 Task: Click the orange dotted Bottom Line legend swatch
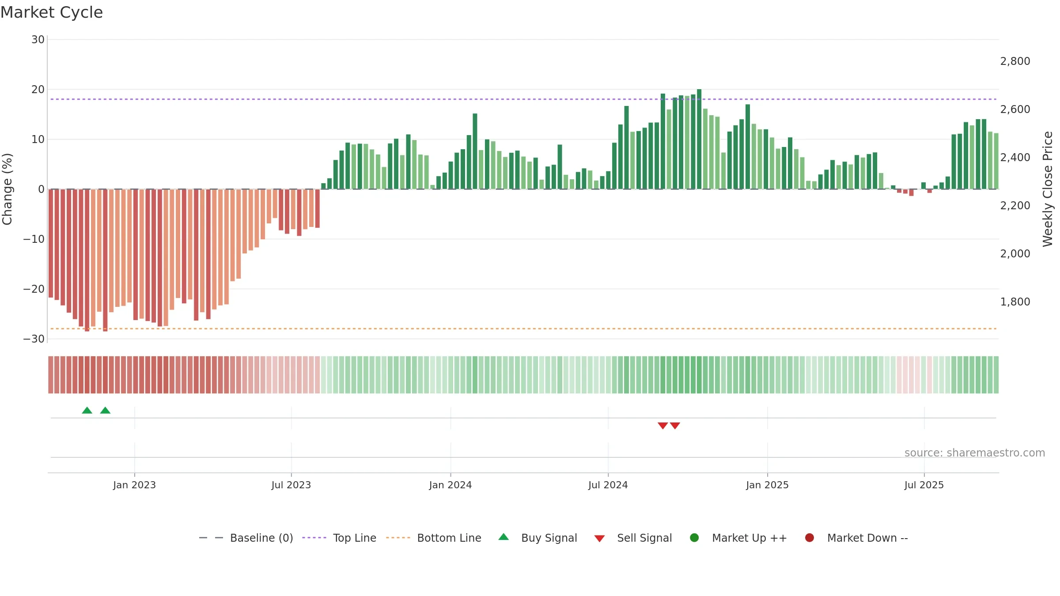(x=398, y=538)
